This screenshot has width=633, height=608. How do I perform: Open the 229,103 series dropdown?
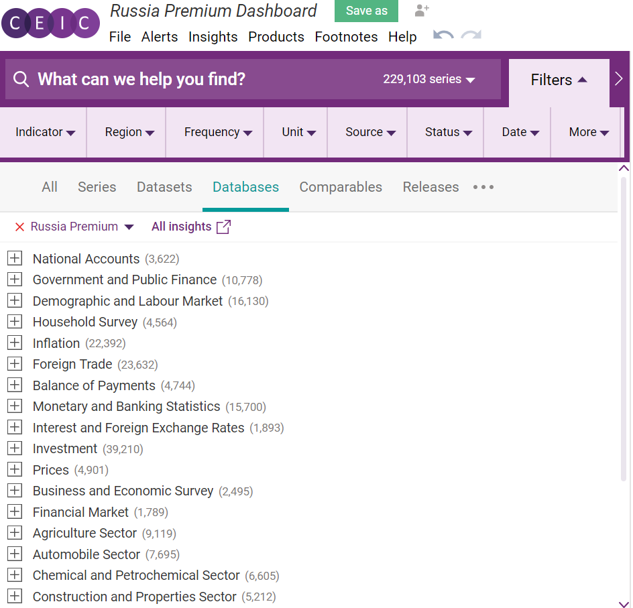(x=428, y=79)
